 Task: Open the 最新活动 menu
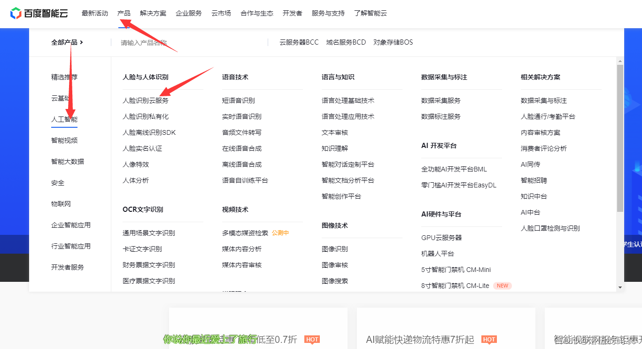(x=95, y=13)
